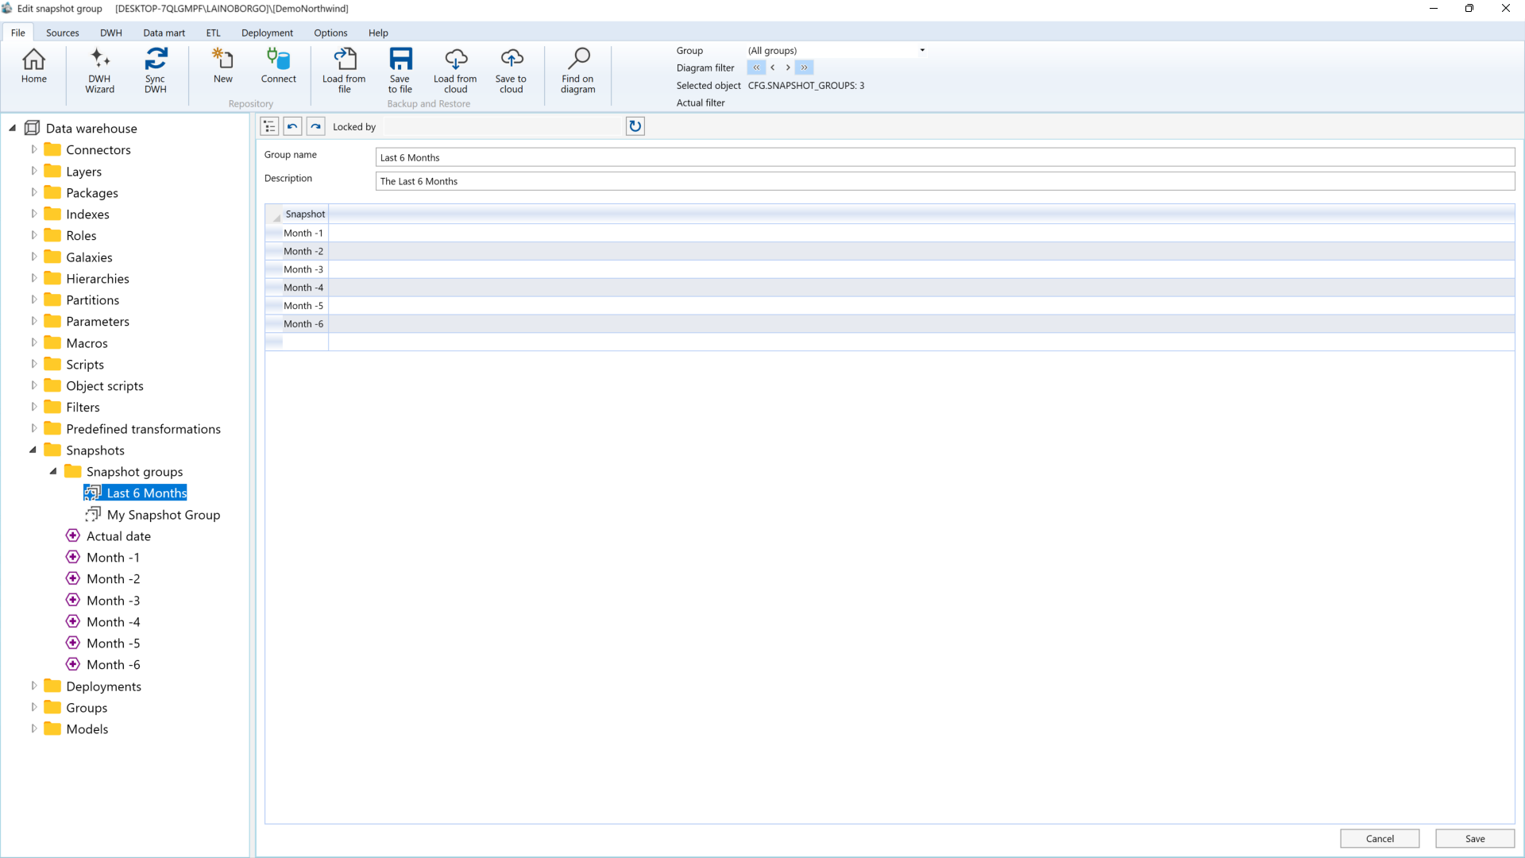This screenshot has height=858, width=1525.
Task: Open the DWH menu tab
Action: coord(110,33)
